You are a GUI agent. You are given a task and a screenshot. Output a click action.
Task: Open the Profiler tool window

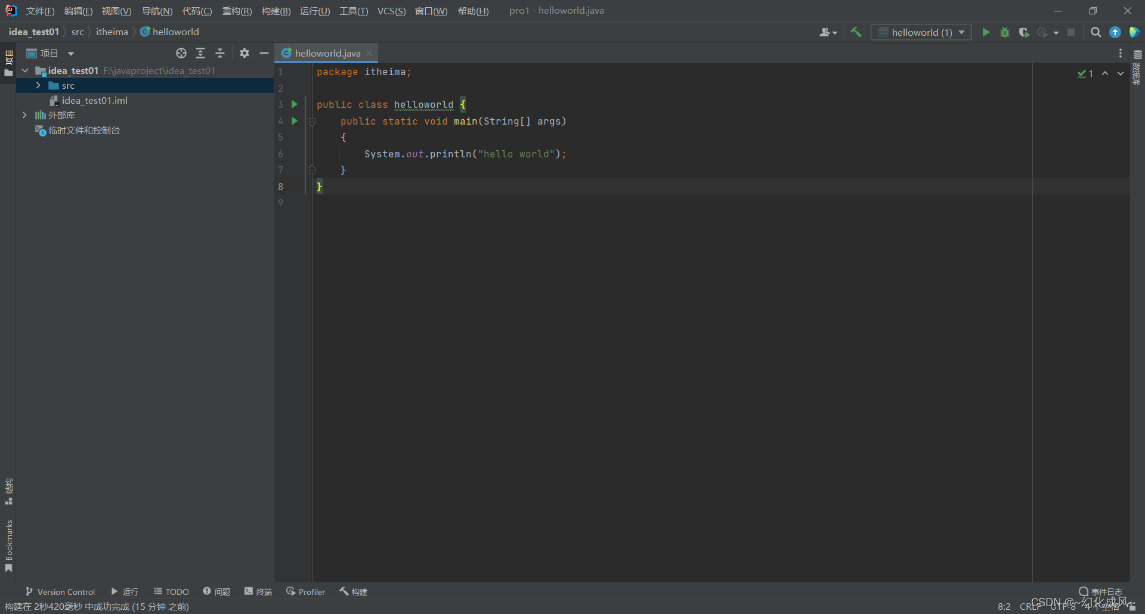305,591
